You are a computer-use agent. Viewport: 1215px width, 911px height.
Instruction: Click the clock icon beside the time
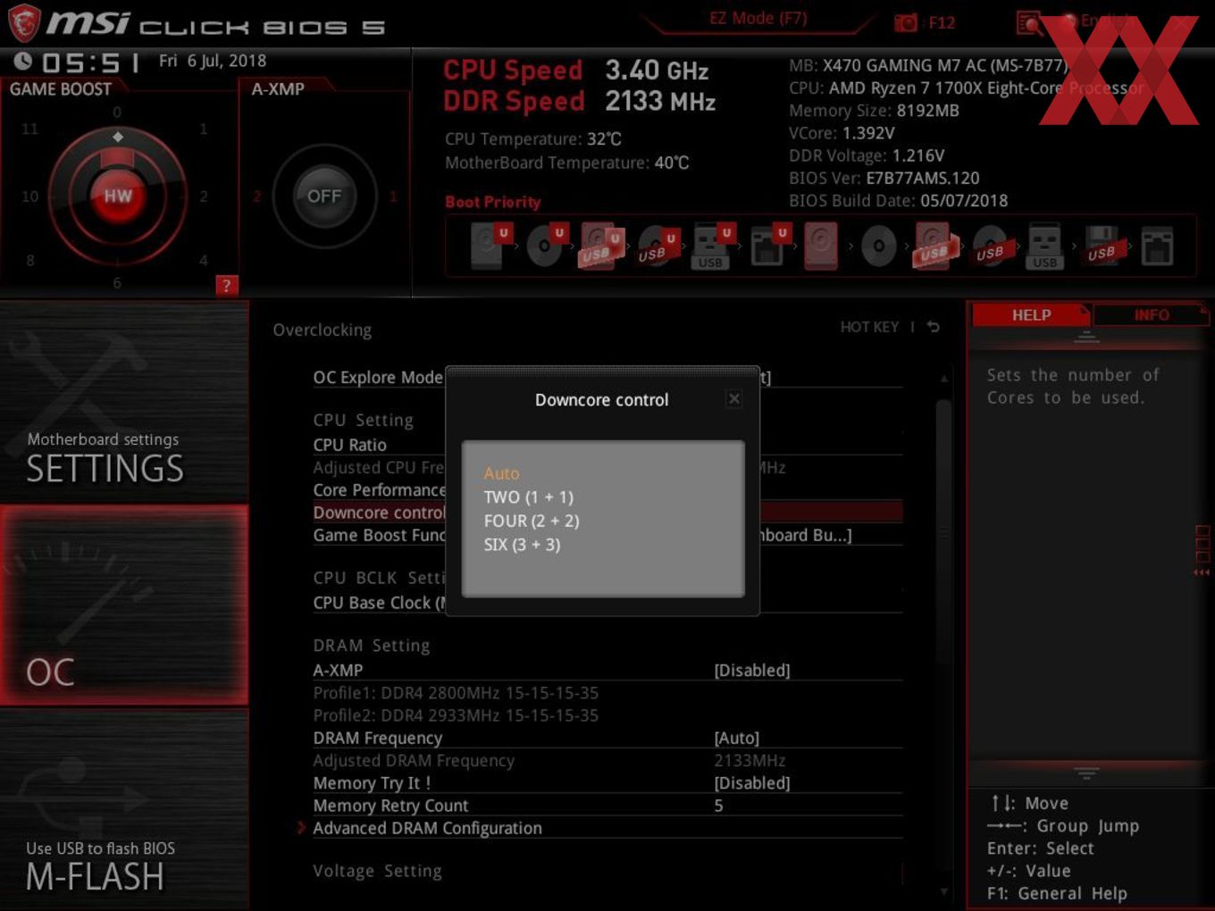pyautogui.click(x=23, y=61)
